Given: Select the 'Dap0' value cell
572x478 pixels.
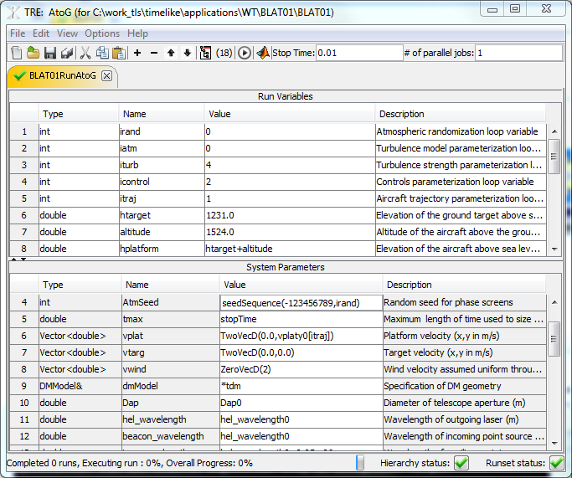Looking at the screenshot, I should click(x=301, y=403).
